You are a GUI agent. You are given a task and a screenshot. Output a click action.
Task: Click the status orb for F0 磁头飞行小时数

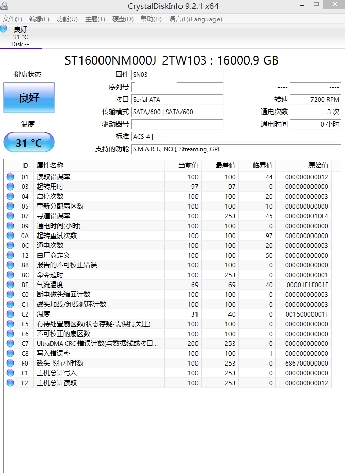[x=10, y=363]
